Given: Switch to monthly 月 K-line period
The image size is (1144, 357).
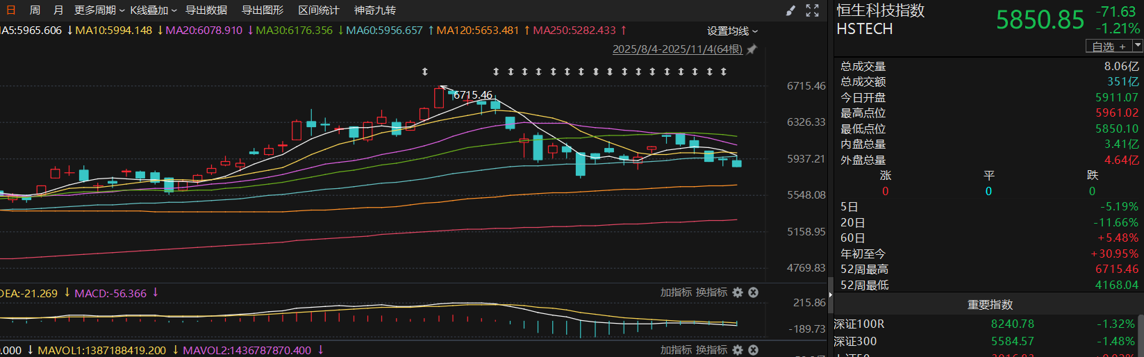Looking at the screenshot, I should coord(58,10).
